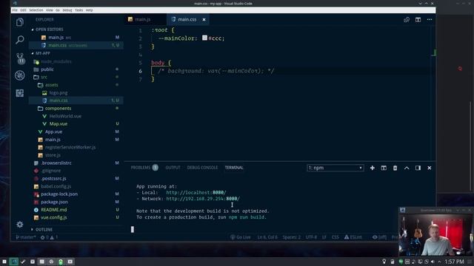Collapse the assets folder
This screenshot has height=266, width=474.
tap(51, 85)
